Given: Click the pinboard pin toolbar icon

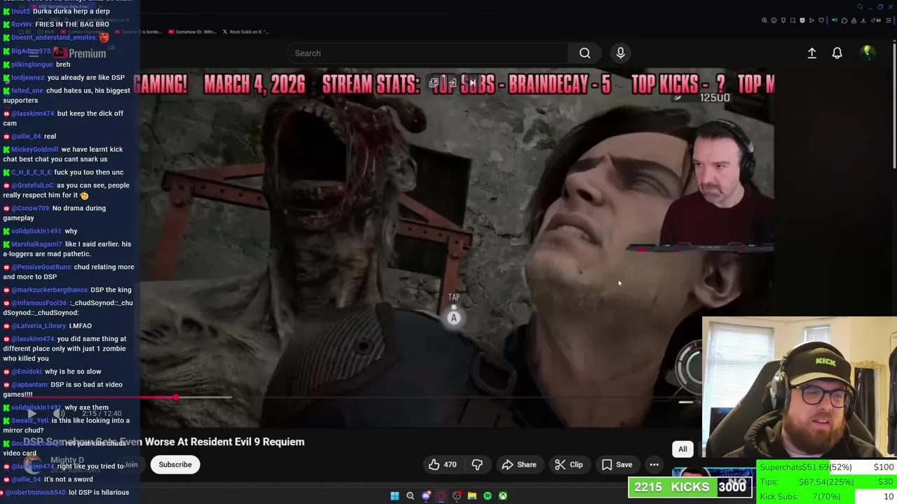Looking at the screenshot, I should click(783, 20).
